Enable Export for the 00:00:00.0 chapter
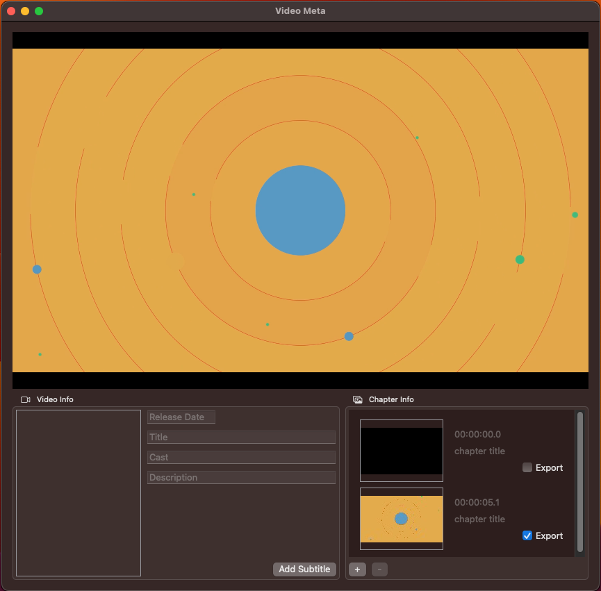 [527, 467]
